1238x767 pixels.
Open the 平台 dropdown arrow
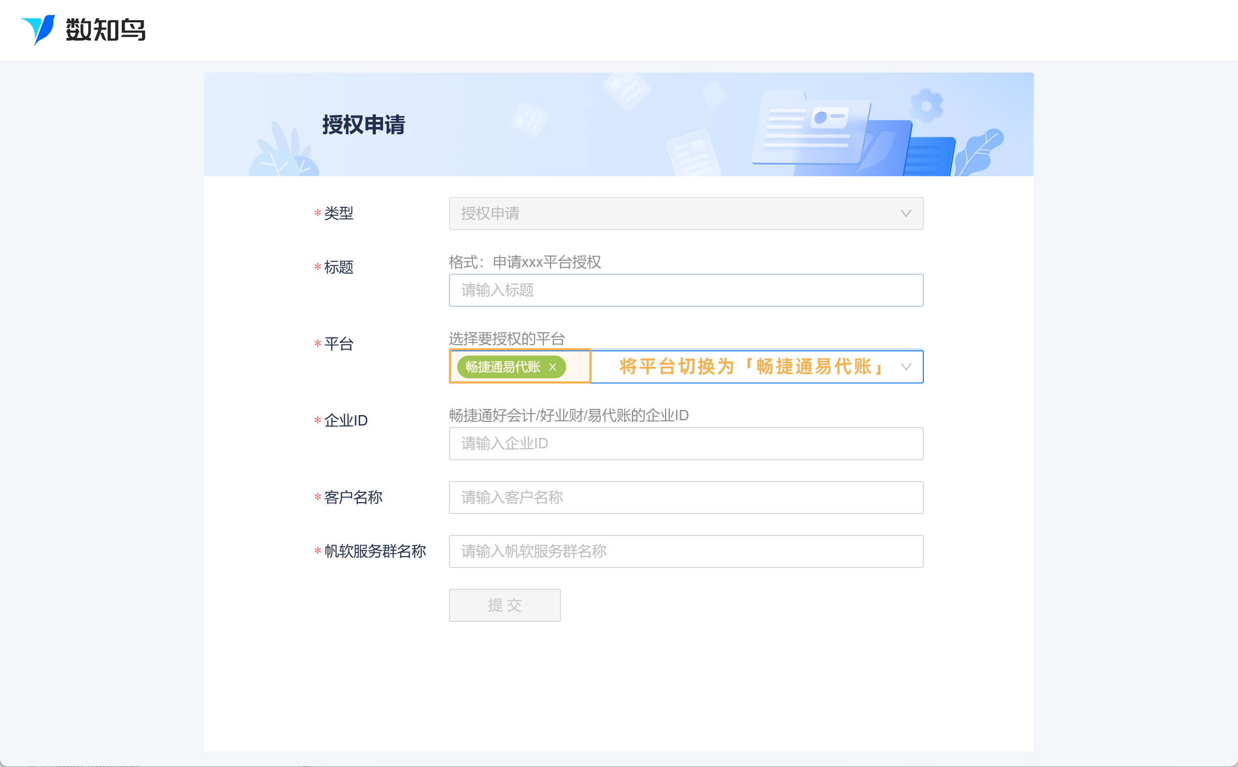click(x=906, y=367)
